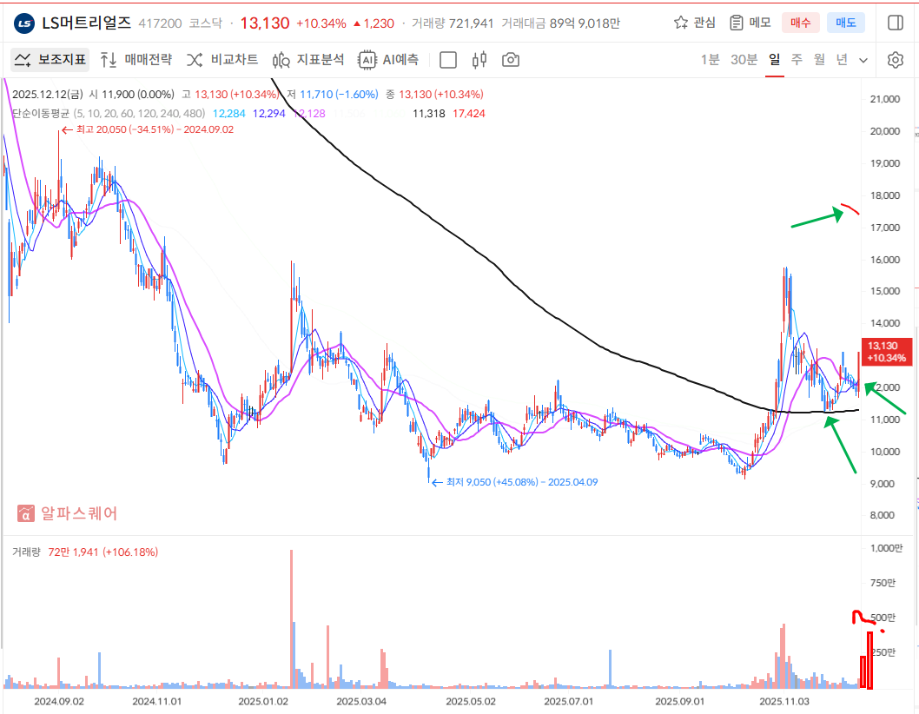Screen dimensions: 919x714
Task: Open 지표분석 indicator analysis
Action: click(x=308, y=60)
